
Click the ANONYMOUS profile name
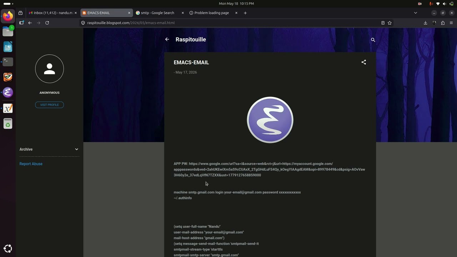coord(49,93)
